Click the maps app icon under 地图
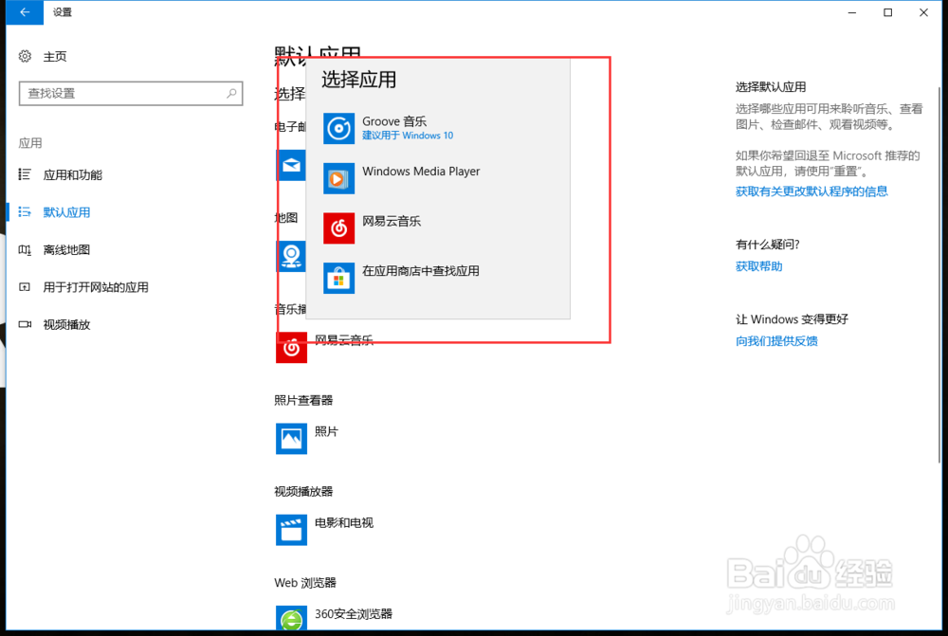 291,256
